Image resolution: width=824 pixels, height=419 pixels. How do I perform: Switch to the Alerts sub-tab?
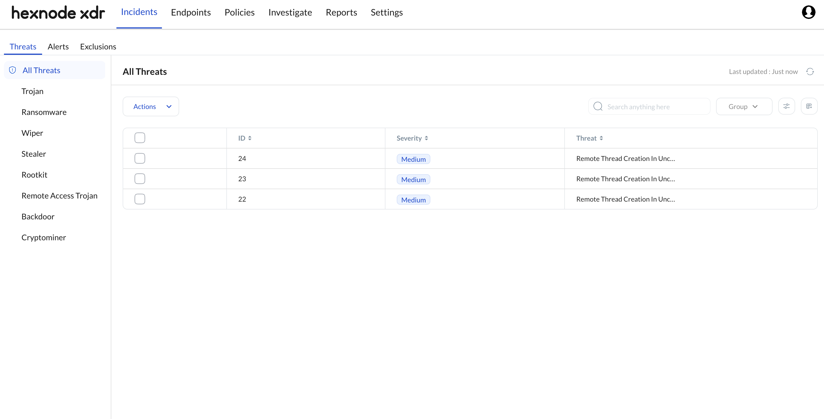(58, 47)
